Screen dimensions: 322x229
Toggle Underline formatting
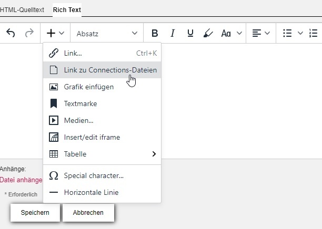click(x=190, y=33)
